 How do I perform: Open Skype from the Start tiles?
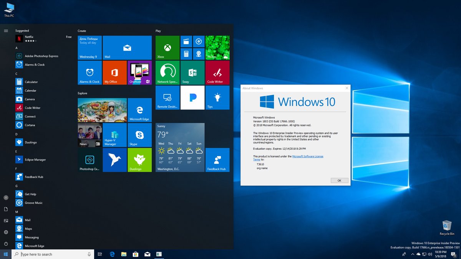(139, 135)
